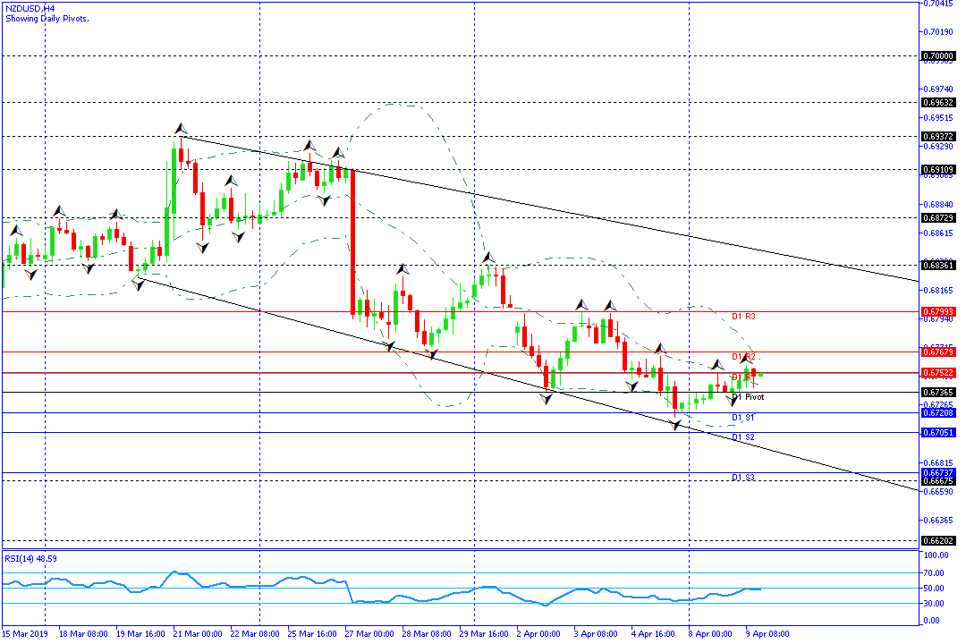Select the D1 S1 pivot label
966x644 pixels.
tap(743, 417)
